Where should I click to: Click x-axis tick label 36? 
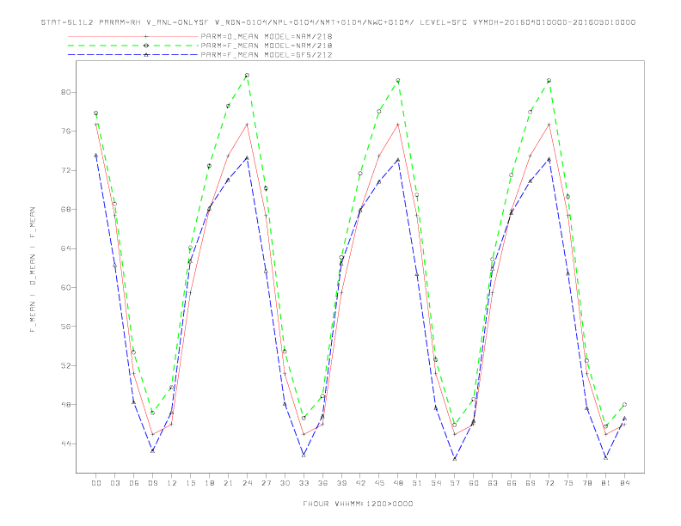322,483
